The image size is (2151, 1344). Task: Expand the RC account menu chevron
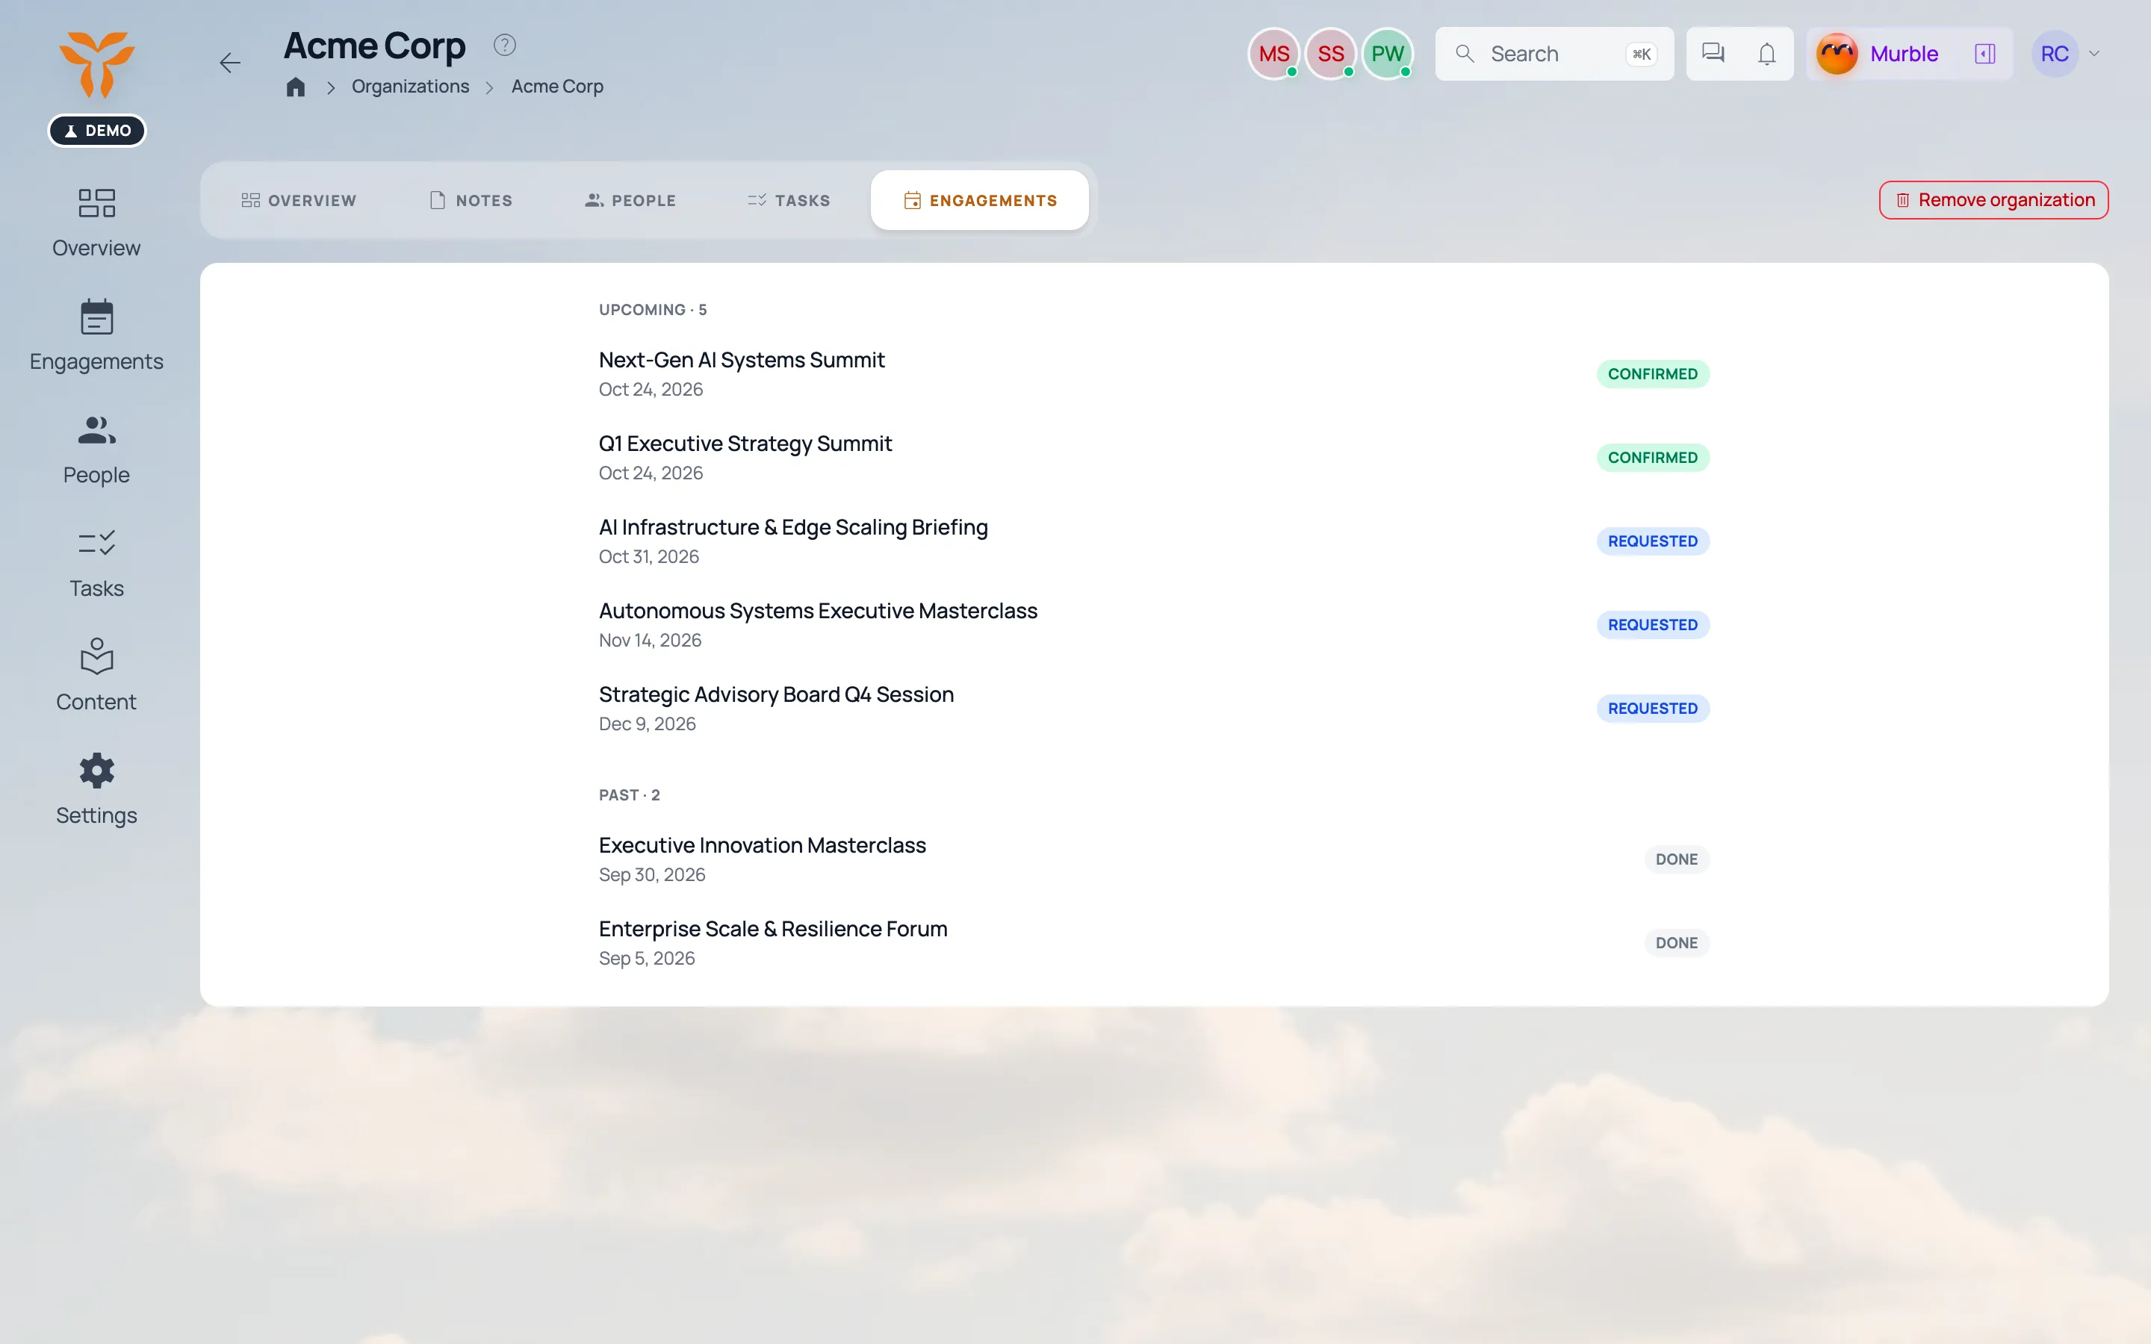click(x=2094, y=53)
